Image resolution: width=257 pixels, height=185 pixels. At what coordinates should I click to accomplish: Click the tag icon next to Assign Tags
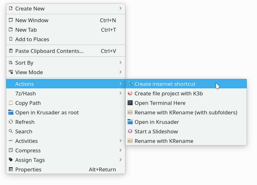coord(11,160)
